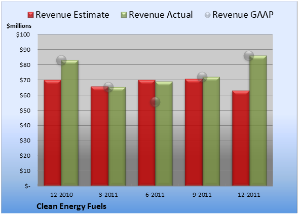Image resolution: width=298 pixels, height=214 pixels.
Task: Select the green actual bar for 6-2011
Action: pos(164,133)
